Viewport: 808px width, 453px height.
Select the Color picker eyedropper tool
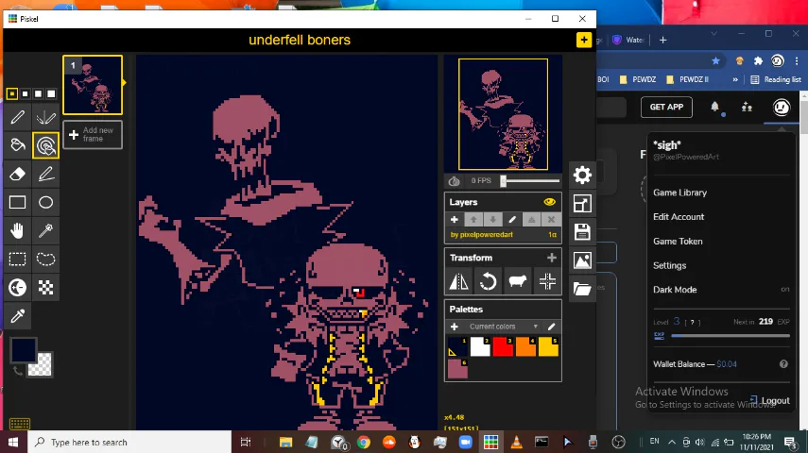click(18, 315)
